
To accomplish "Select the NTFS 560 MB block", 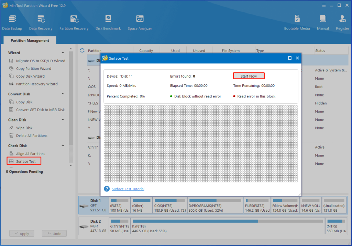I will [x=336, y=226].
